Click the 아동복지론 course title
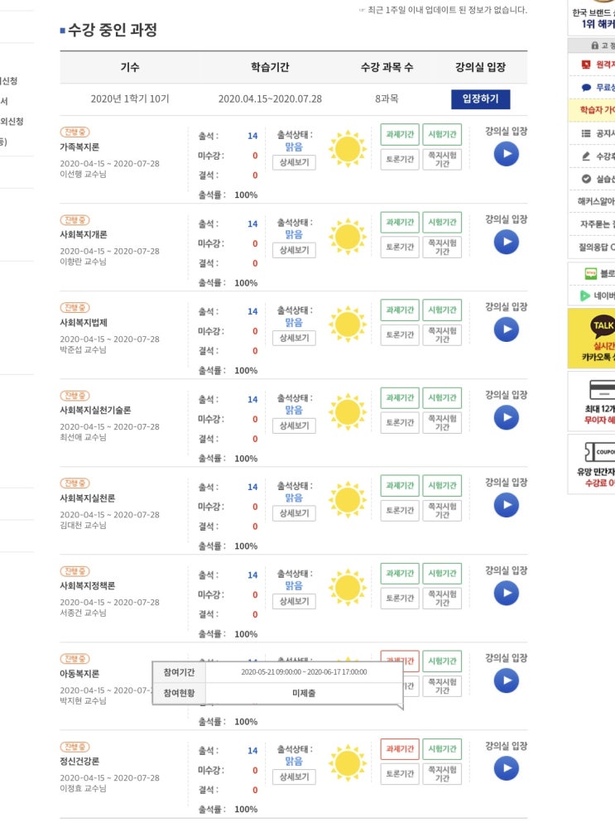This screenshot has width=615, height=832. coord(79,674)
